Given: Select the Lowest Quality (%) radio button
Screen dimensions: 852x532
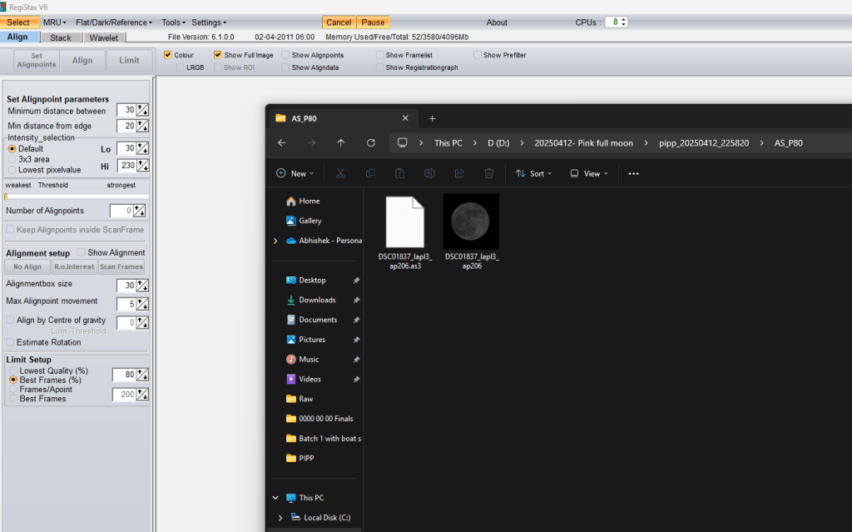Looking at the screenshot, I should click(x=12, y=370).
